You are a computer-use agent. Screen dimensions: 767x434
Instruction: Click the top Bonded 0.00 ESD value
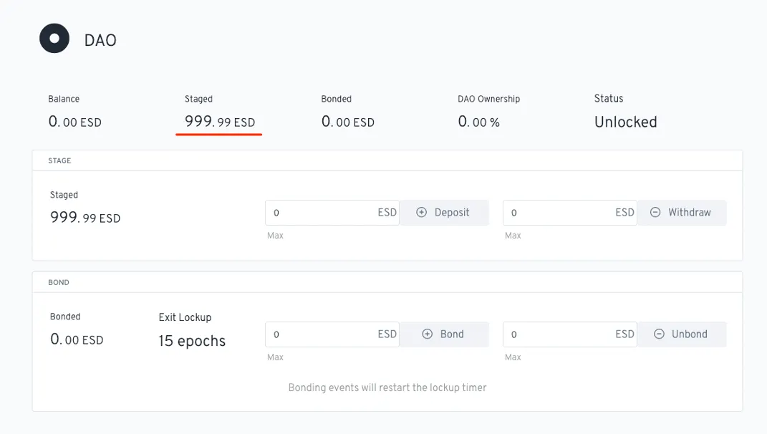tap(348, 121)
